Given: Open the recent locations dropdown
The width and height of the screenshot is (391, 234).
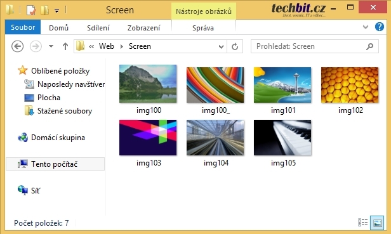Looking at the screenshot, I should click(x=51, y=46).
